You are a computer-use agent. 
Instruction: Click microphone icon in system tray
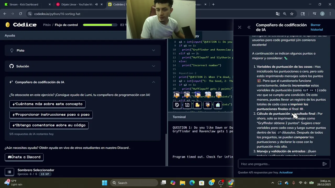[x=294, y=183]
